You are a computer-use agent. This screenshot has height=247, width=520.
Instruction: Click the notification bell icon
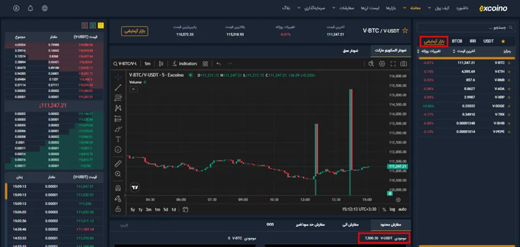pyautogui.click(x=30, y=9)
